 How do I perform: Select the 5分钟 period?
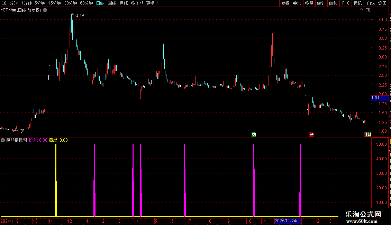pyautogui.click(x=40, y=3)
